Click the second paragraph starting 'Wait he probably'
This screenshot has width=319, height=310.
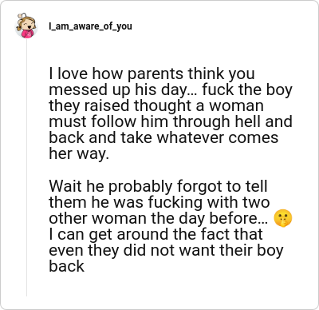[171, 226]
